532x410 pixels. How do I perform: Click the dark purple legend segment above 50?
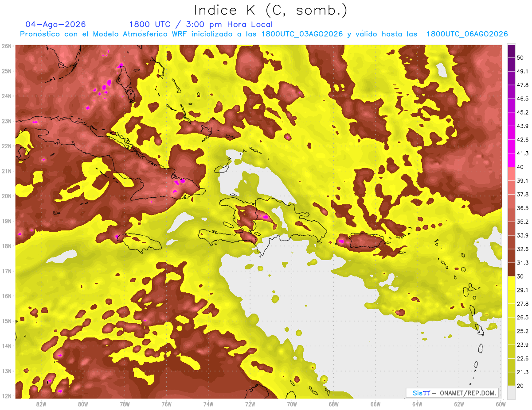pyautogui.click(x=511, y=51)
